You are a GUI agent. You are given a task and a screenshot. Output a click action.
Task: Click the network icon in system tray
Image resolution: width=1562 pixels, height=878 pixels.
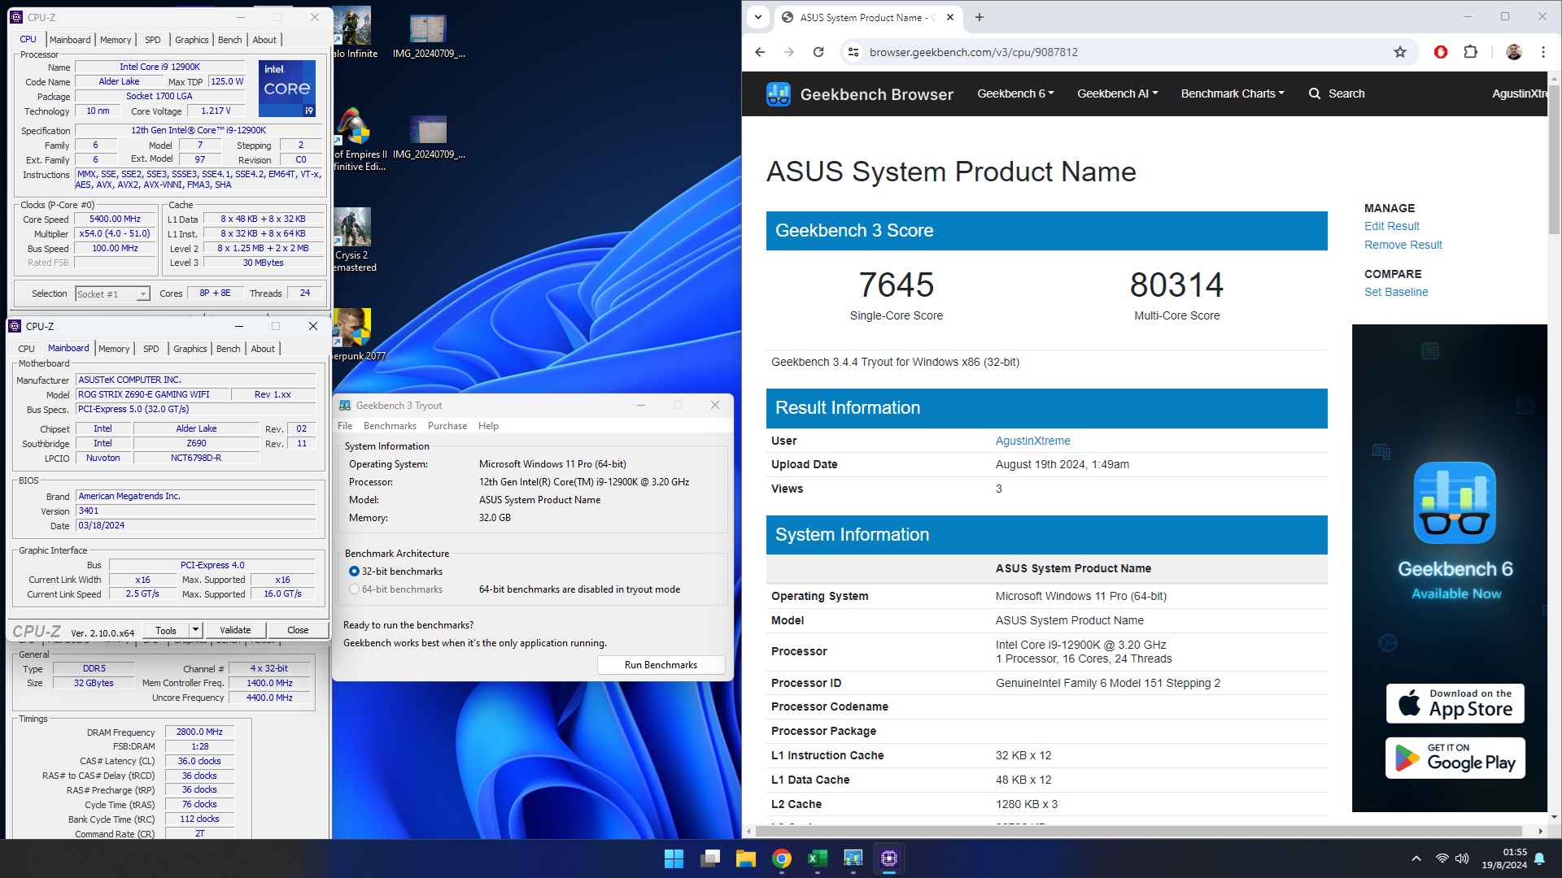(x=1442, y=858)
